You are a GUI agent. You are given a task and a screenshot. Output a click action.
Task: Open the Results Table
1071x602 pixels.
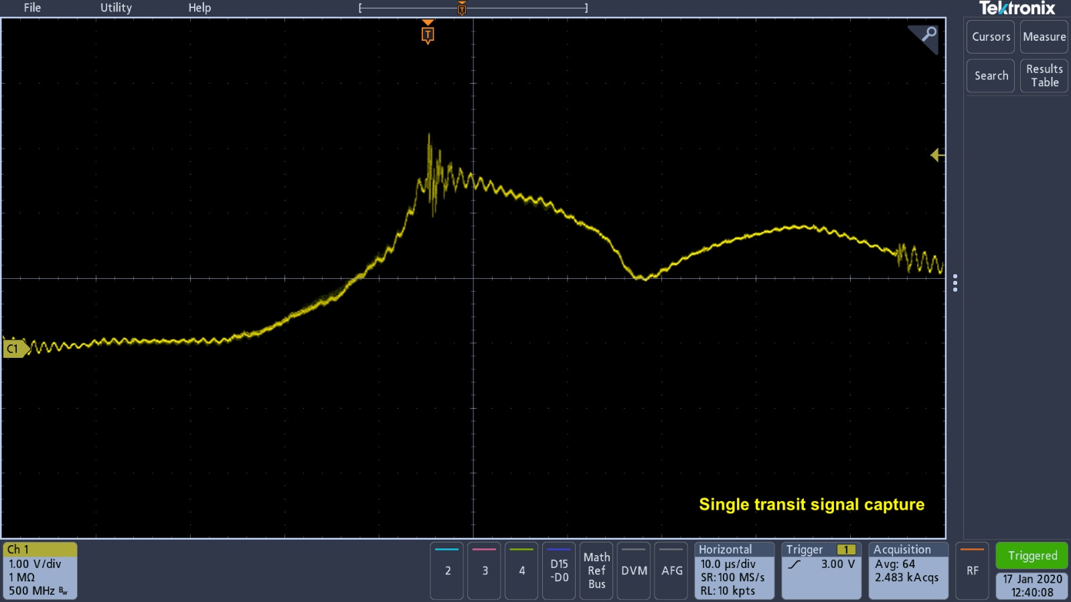click(1044, 76)
